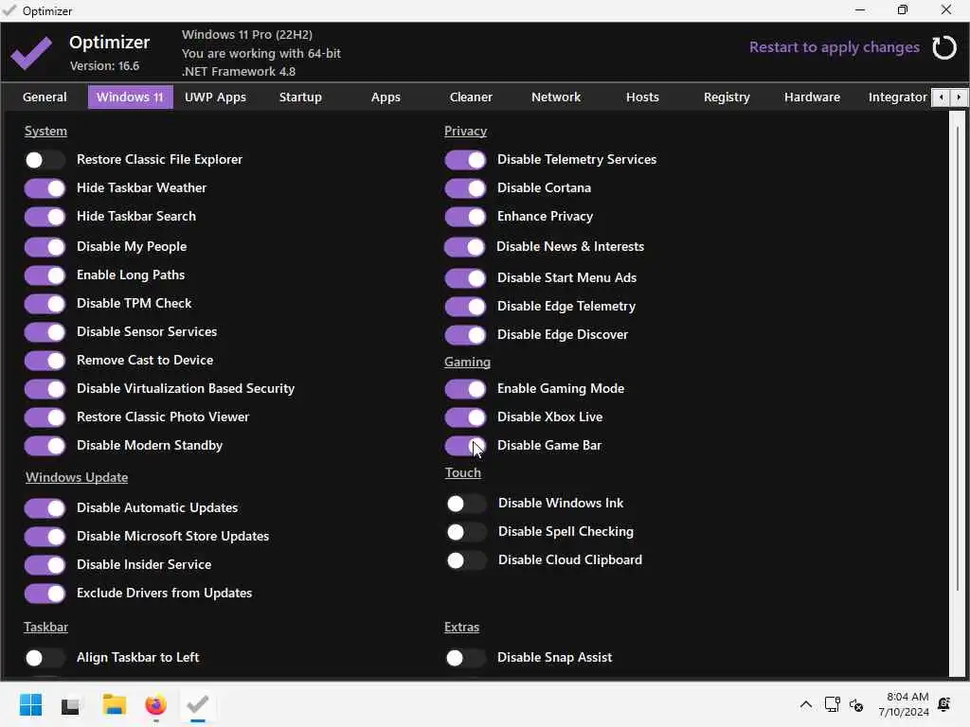Toggle Disable Edge Discover switch
The width and height of the screenshot is (970, 727).
point(465,336)
